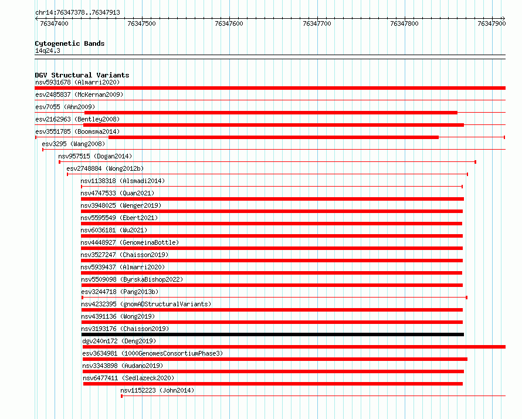
Task: Open the nsv4391136 (Wong2019) label
Action: 118,316
